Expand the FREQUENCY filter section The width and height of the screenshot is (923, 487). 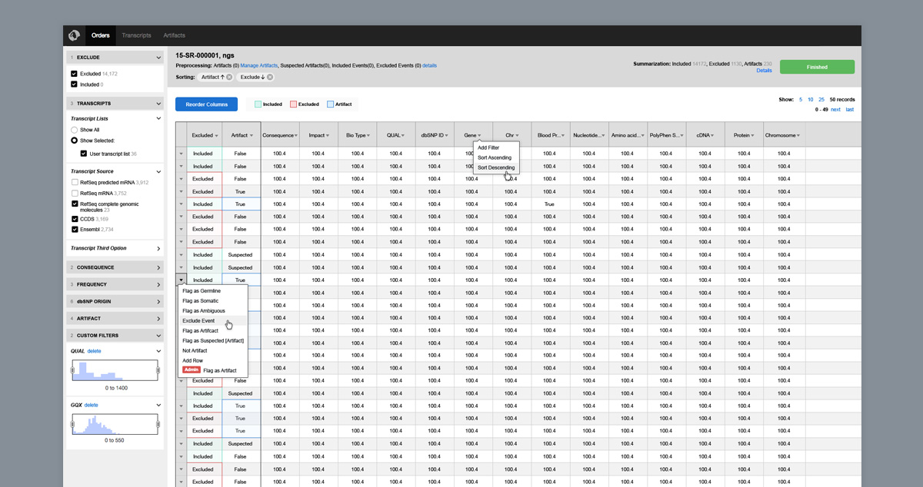point(158,285)
